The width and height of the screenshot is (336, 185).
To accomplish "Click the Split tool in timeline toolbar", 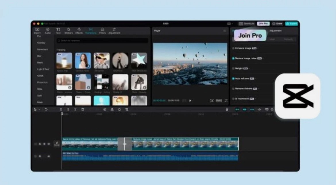I will click(61, 109).
